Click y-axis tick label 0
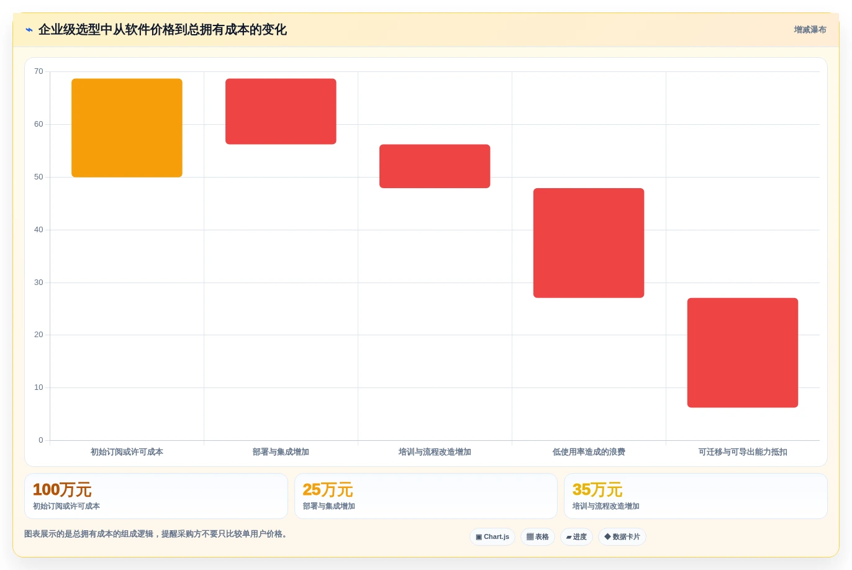Image resolution: width=852 pixels, height=570 pixels. 41,440
